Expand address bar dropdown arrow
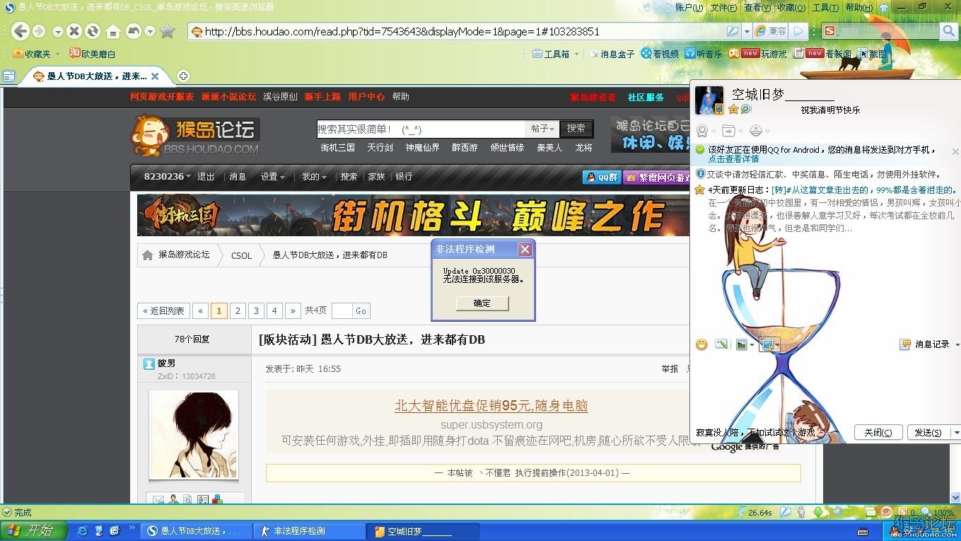 [747, 31]
